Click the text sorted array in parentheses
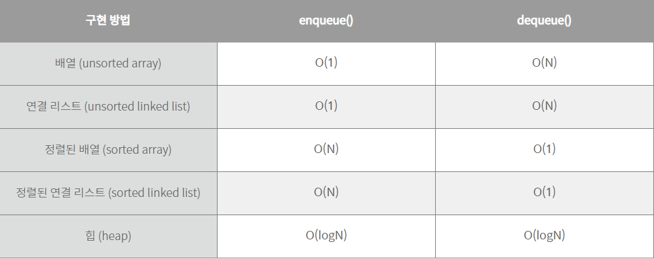654x259 pixels. [x=137, y=150]
